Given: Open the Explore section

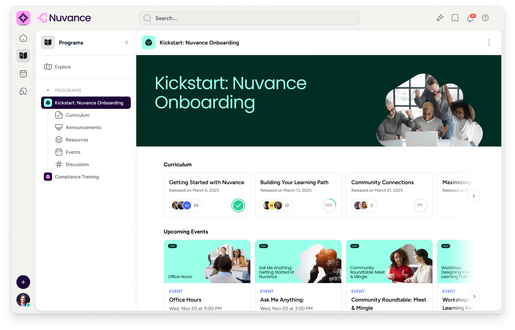Looking at the screenshot, I should [62, 67].
